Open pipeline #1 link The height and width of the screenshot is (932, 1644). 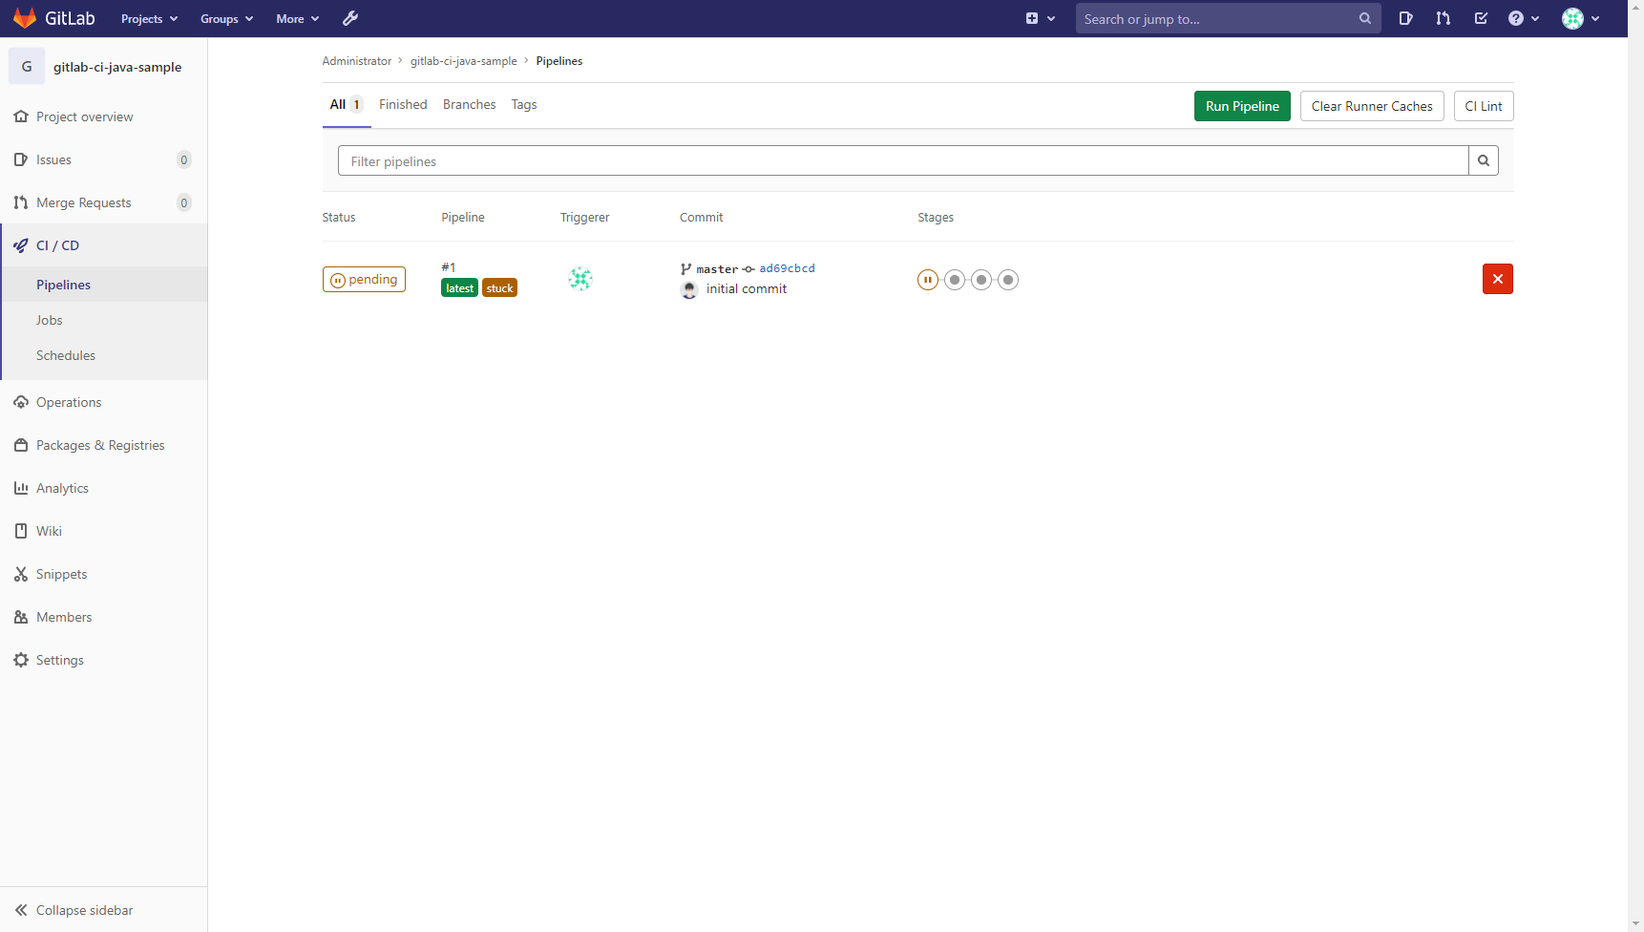(x=449, y=267)
